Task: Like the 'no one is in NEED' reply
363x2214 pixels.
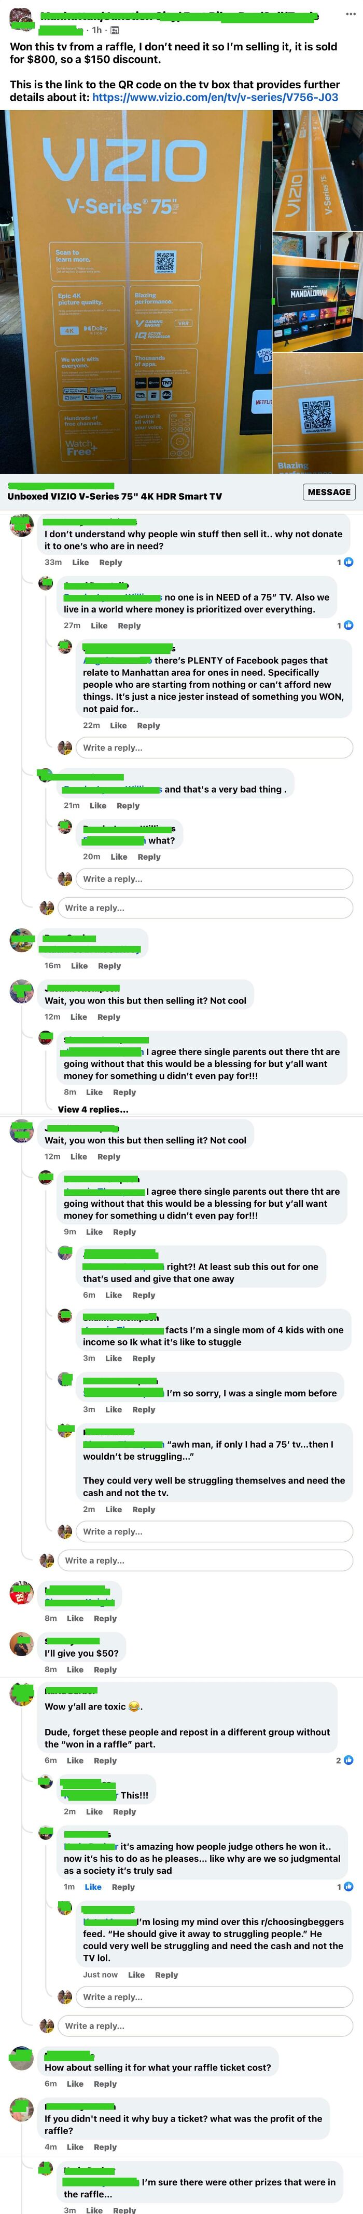Action: click(99, 625)
